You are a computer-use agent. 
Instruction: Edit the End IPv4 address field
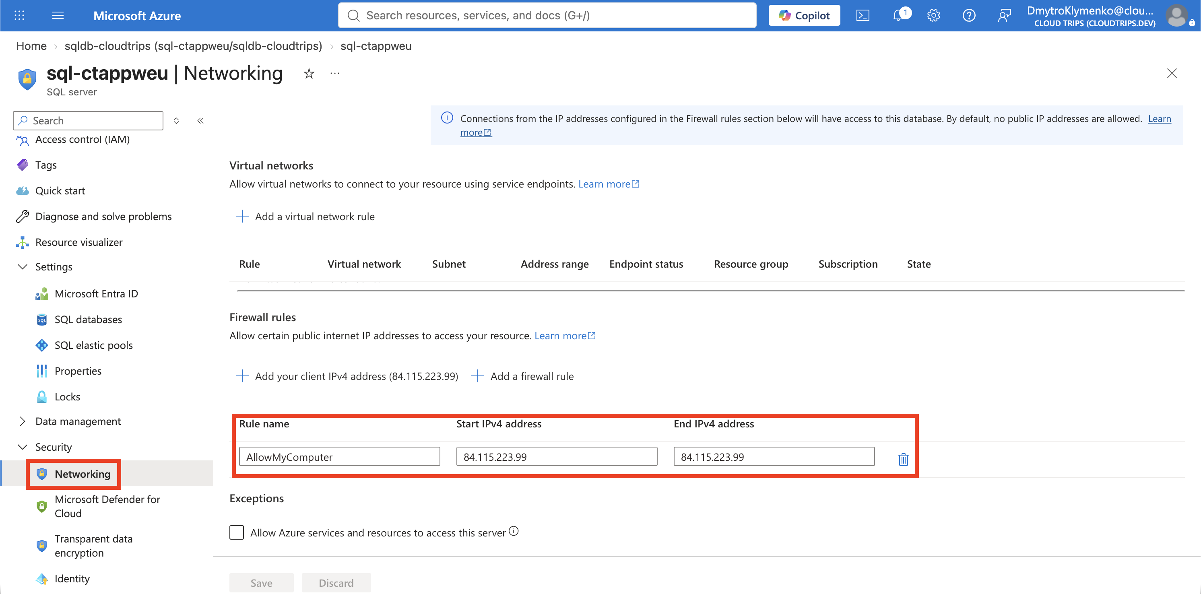(x=774, y=456)
